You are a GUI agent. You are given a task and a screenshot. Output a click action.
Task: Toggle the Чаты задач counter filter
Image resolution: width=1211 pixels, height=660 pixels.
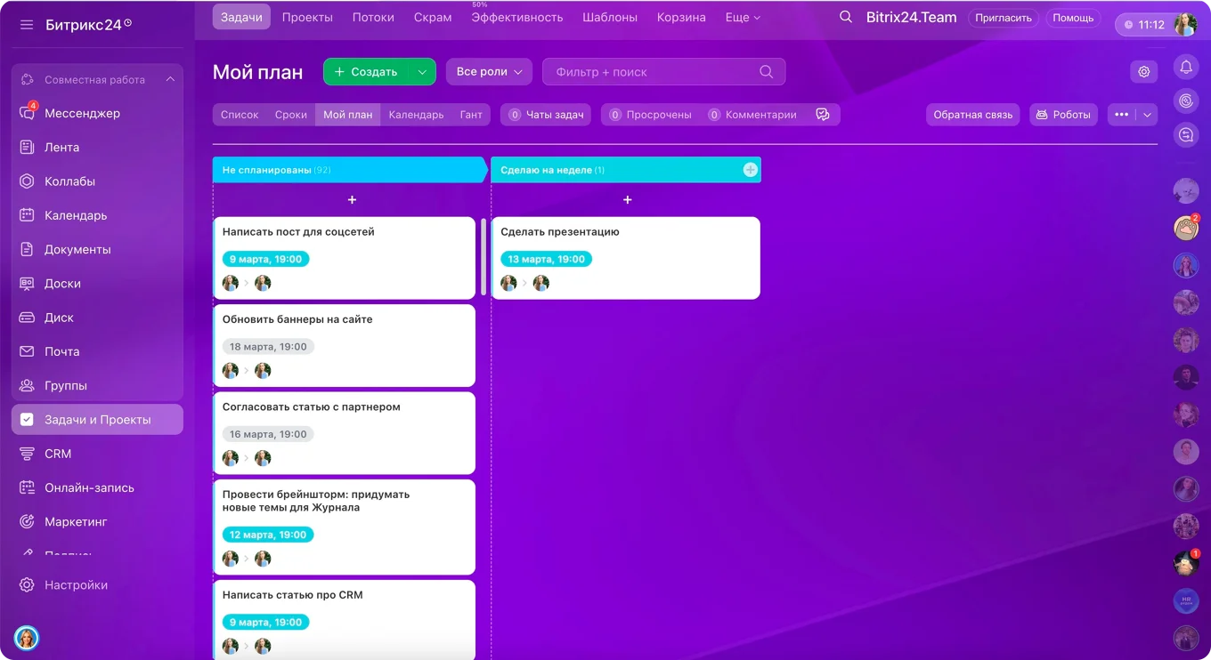(x=546, y=115)
